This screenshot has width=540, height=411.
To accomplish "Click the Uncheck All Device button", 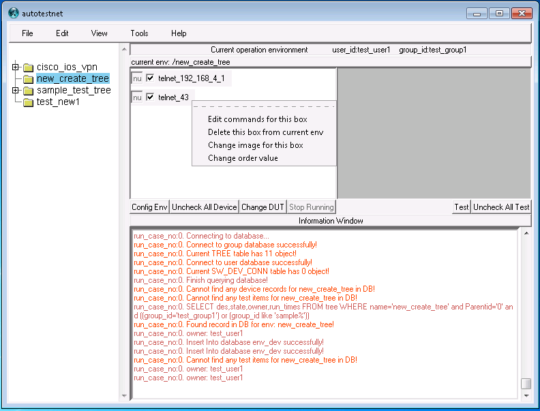I will point(205,207).
